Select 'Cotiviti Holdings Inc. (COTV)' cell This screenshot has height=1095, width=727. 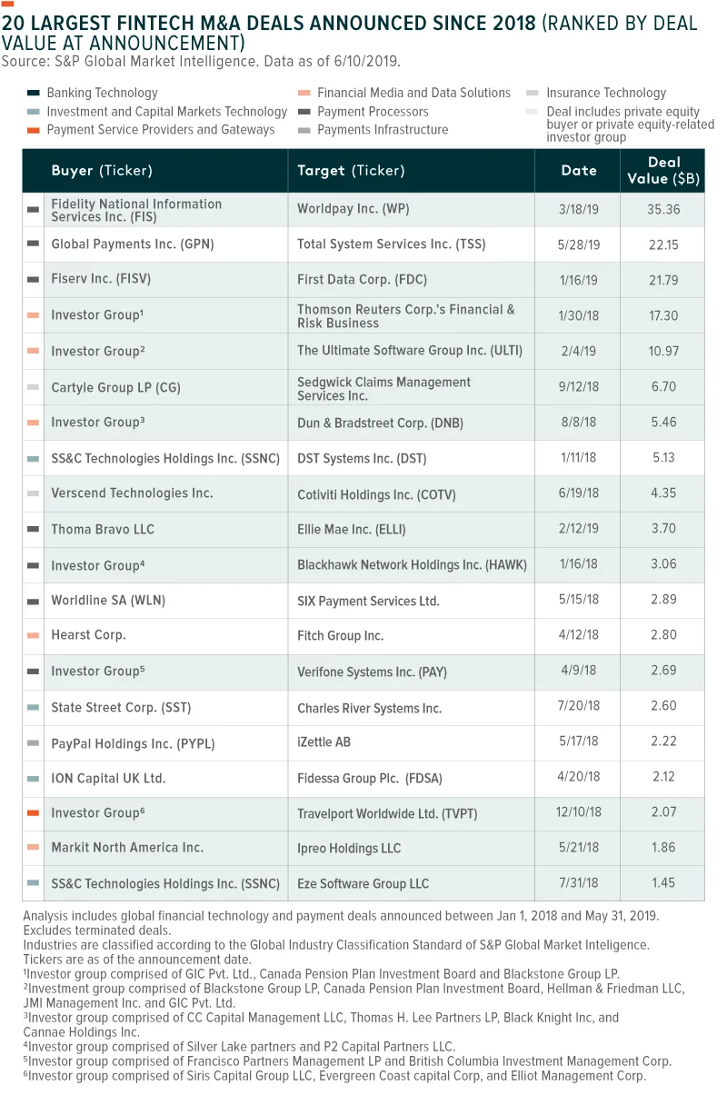(376, 495)
